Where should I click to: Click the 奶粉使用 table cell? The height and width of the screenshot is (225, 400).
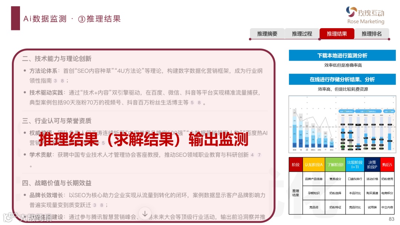coord(387,179)
